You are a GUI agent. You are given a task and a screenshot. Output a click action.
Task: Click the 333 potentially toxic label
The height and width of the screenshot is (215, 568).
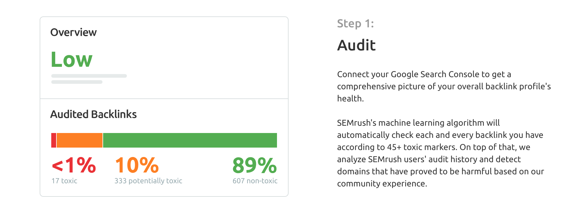(148, 181)
